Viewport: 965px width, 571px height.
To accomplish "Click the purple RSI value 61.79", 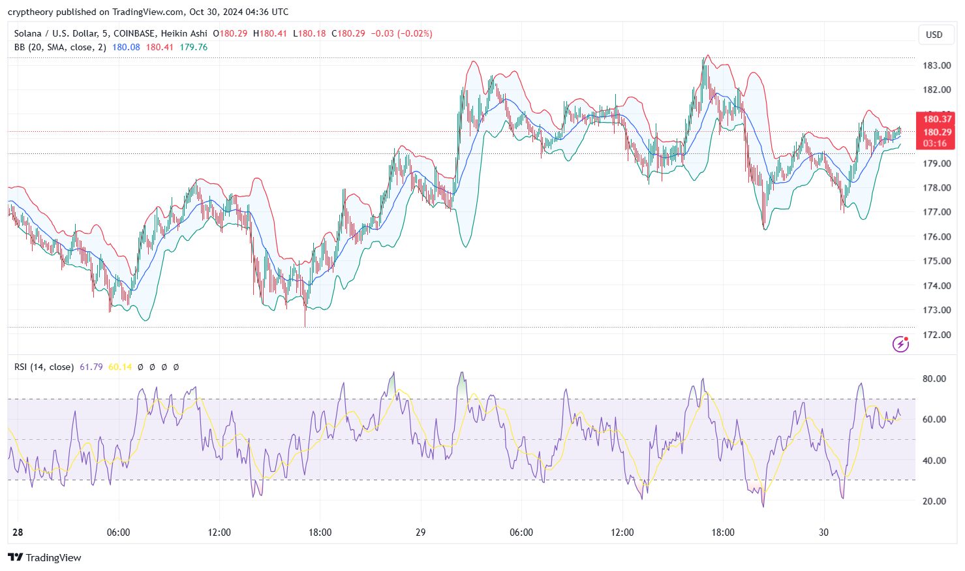I will coord(91,367).
